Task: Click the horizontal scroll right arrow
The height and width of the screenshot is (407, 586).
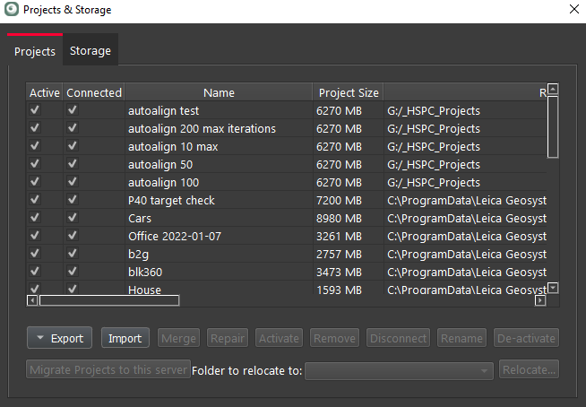Action: point(540,301)
